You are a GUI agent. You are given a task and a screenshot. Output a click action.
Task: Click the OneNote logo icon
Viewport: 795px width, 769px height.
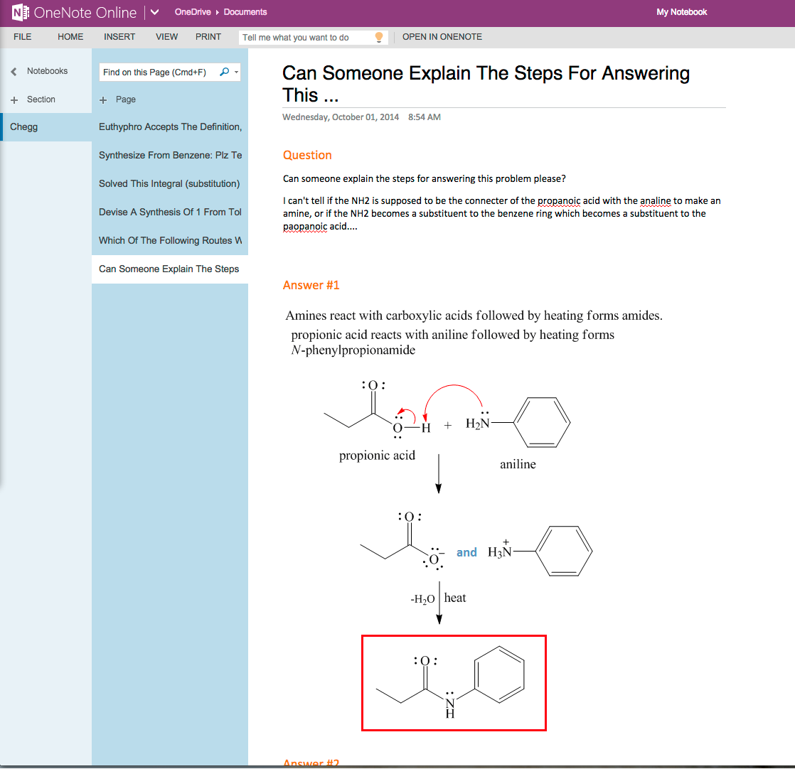tap(21, 12)
